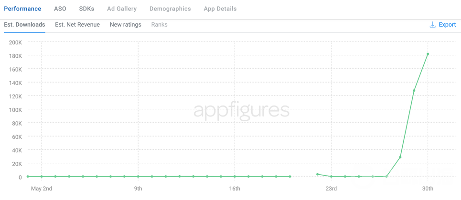This screenshot has width=461, height=200.
Task: Switch to New ratings chart
Action: [126, 25]
